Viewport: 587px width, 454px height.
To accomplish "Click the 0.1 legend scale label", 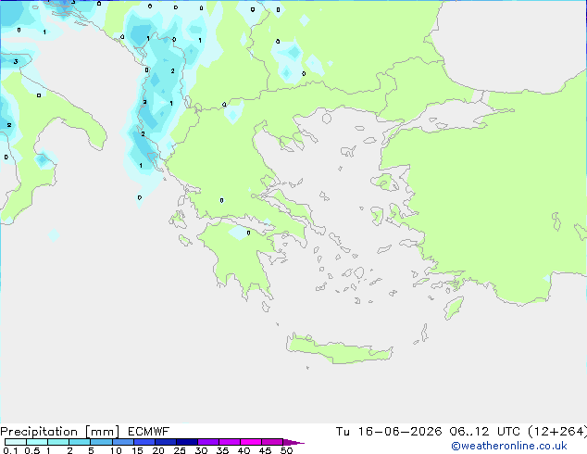I will point(10,450).
